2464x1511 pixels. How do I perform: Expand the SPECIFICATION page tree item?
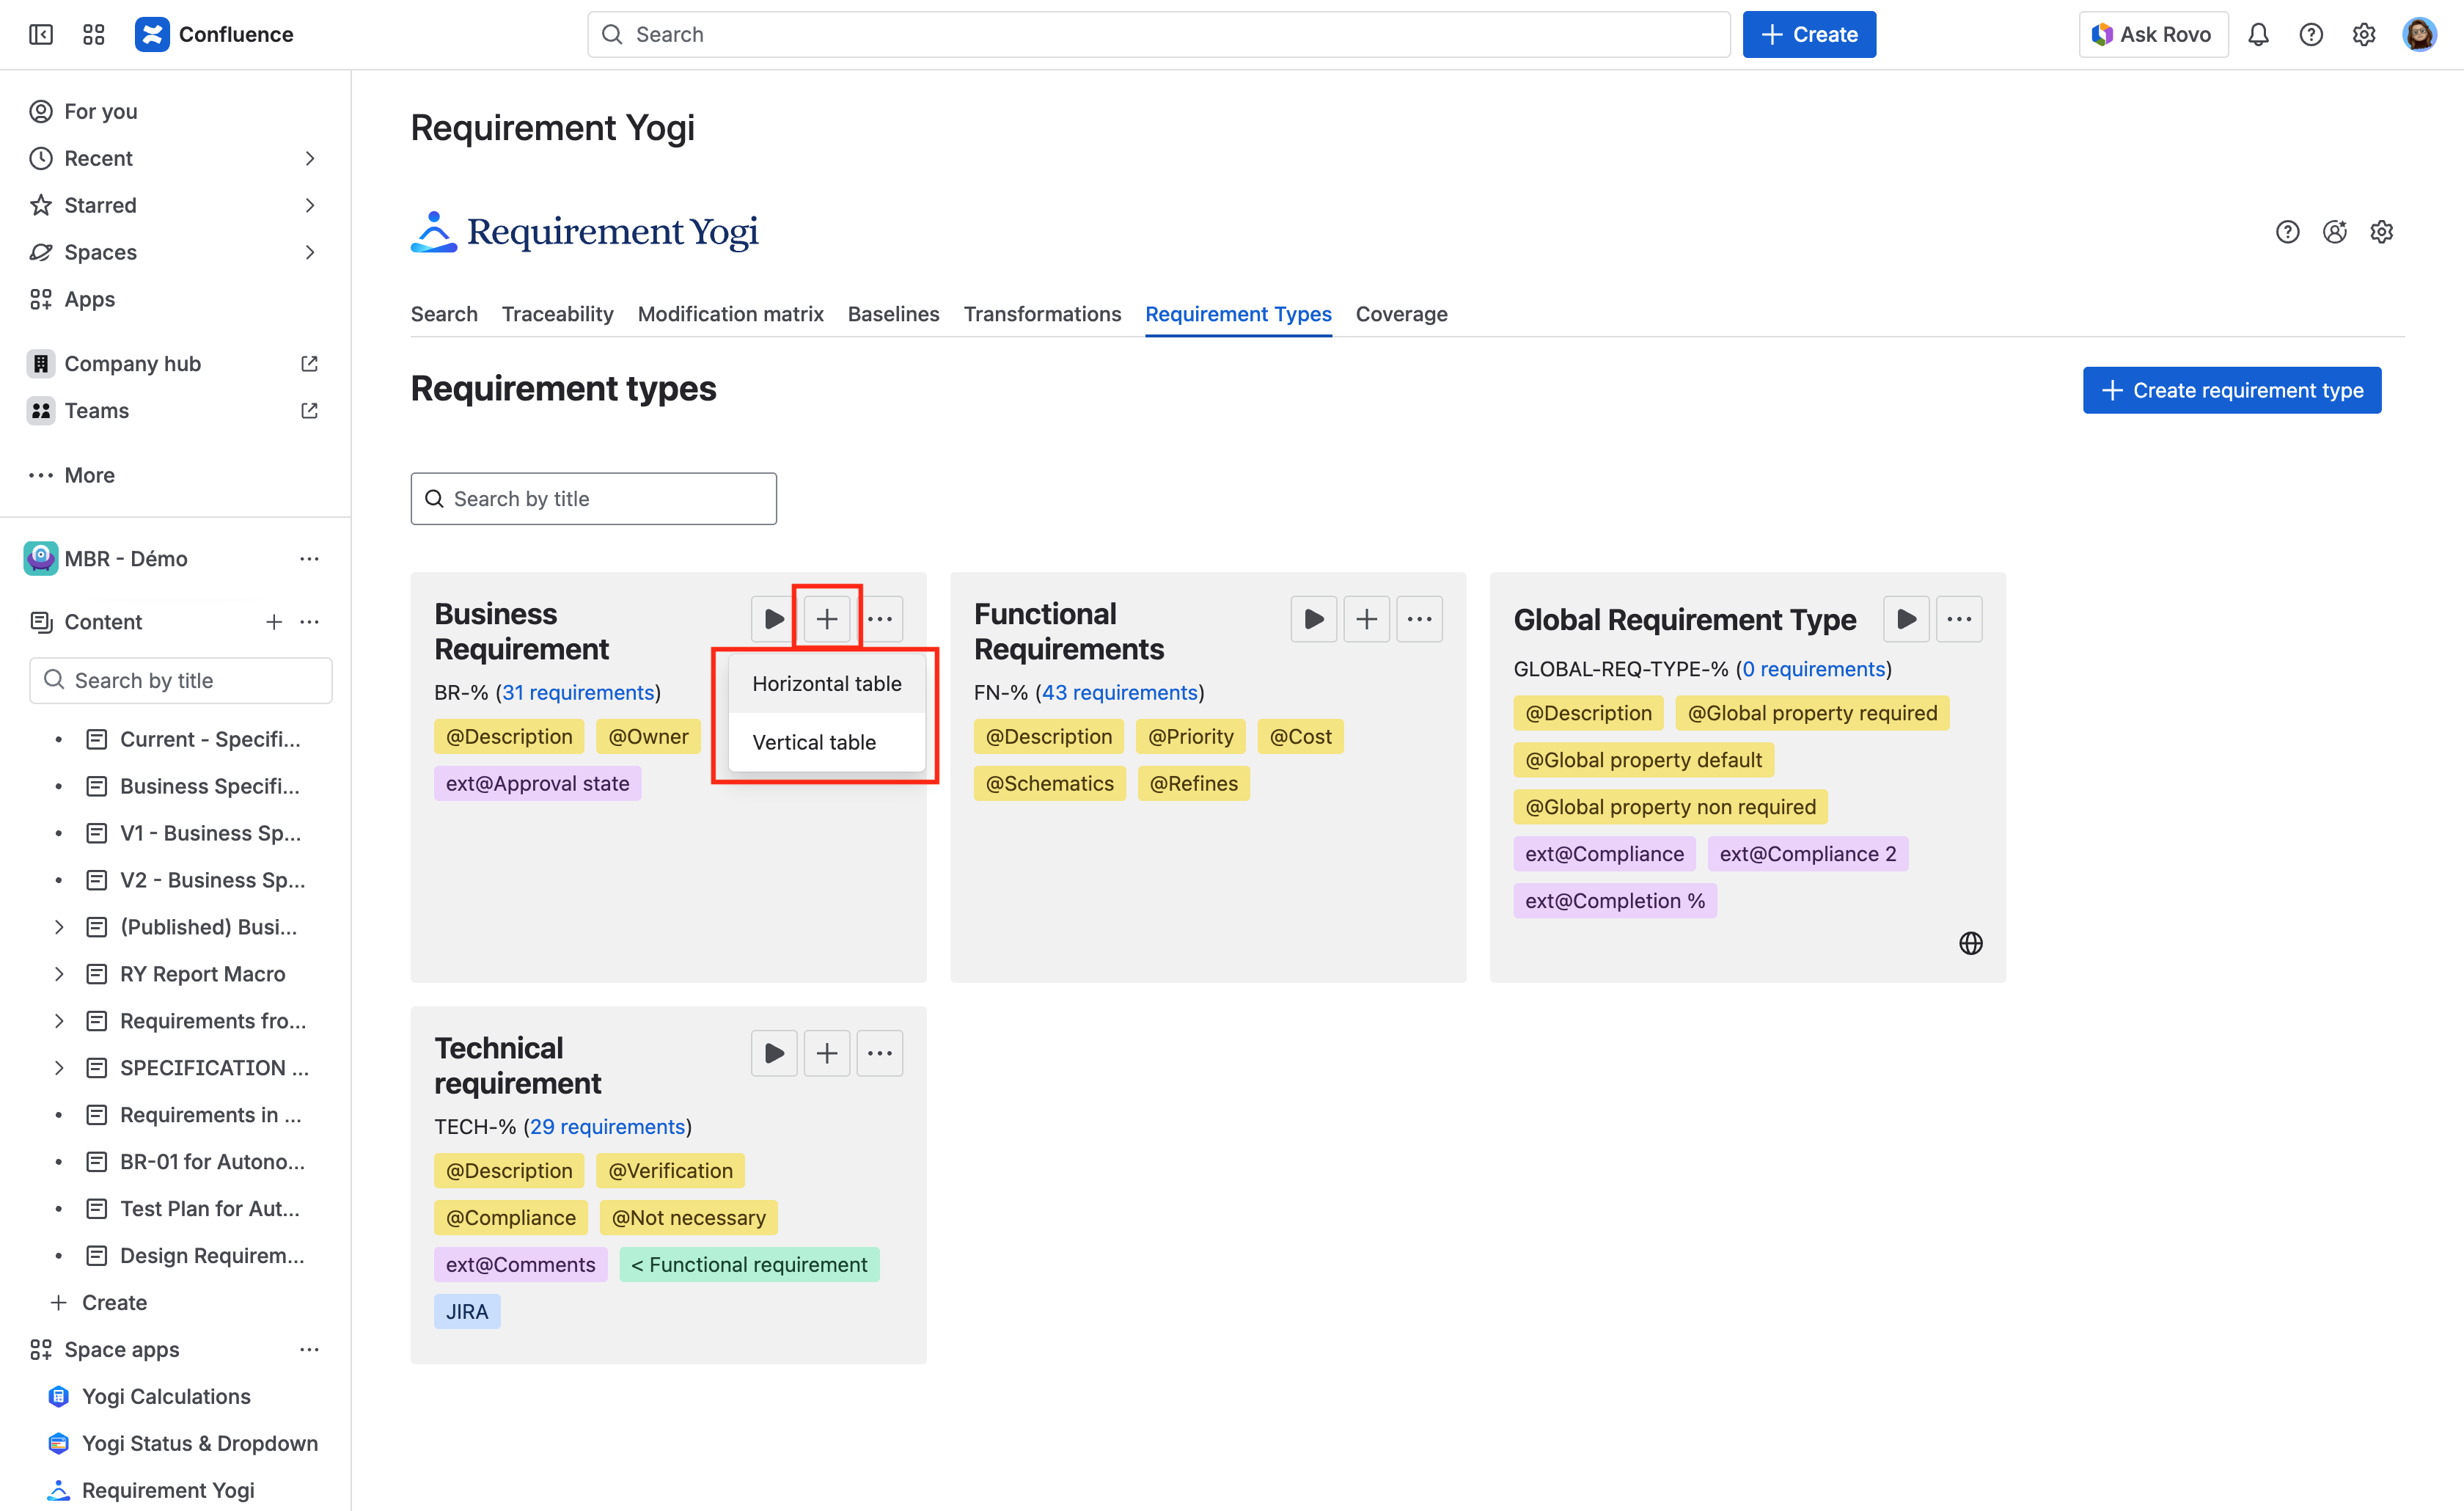click(x=59, y=1068)
